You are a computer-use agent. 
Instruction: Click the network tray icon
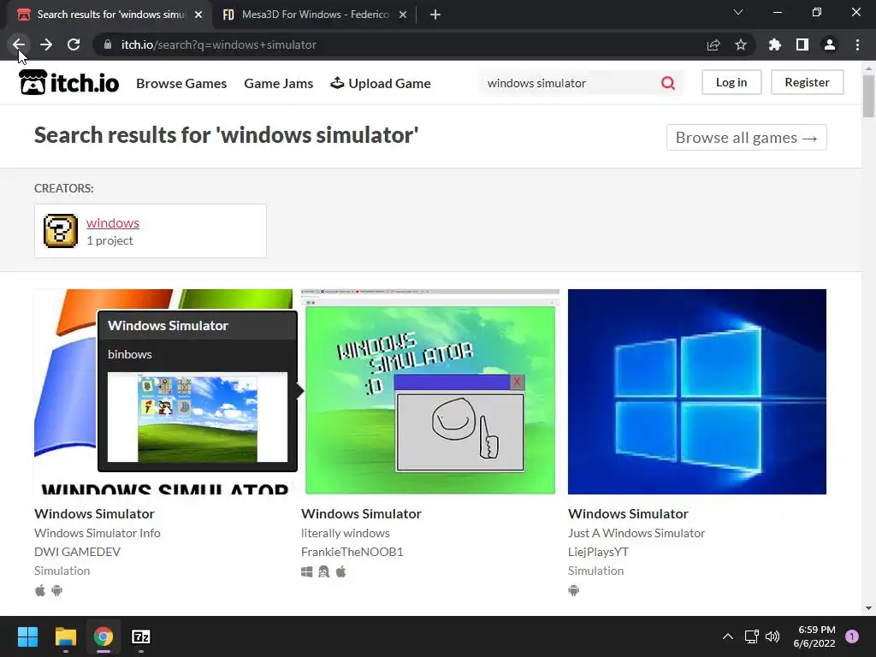tap(751, 636)
